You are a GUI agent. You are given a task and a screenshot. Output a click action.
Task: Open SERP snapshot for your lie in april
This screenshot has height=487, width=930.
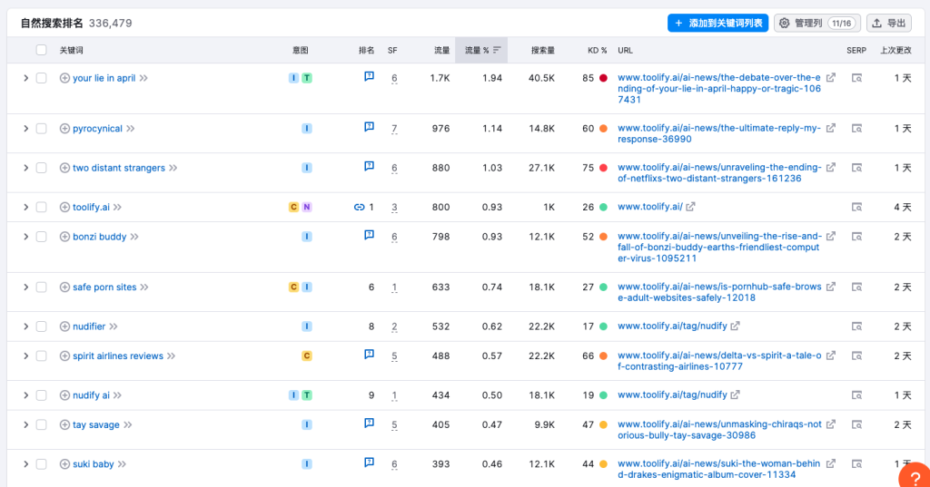[856, 78]
